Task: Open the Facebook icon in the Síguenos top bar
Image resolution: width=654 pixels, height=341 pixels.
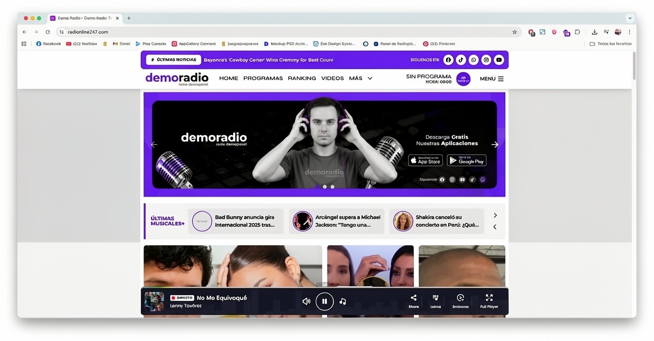Action: click(x=448, y=60)
